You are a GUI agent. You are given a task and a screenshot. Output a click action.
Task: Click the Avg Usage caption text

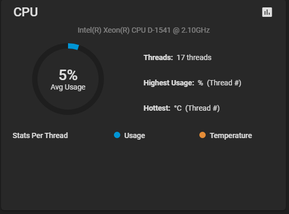point(68,87)
